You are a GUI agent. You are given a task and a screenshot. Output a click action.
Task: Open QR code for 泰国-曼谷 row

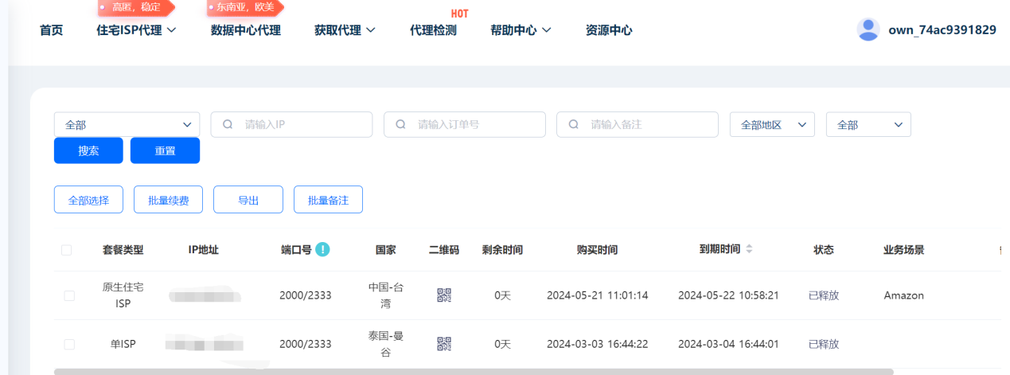[x=444, y=344]
